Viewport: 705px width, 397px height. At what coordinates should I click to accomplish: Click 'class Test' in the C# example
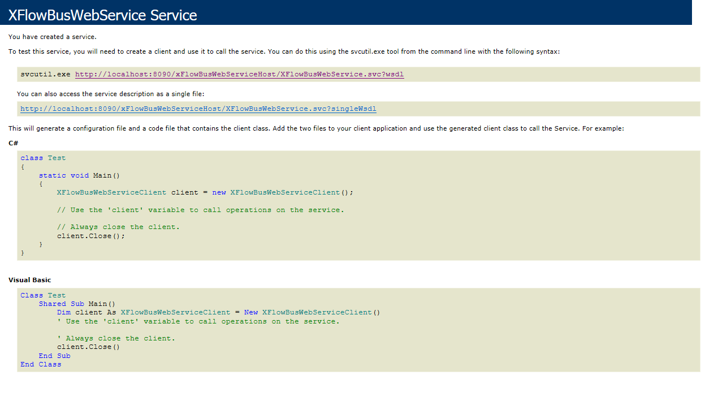[x=43, y=157]
